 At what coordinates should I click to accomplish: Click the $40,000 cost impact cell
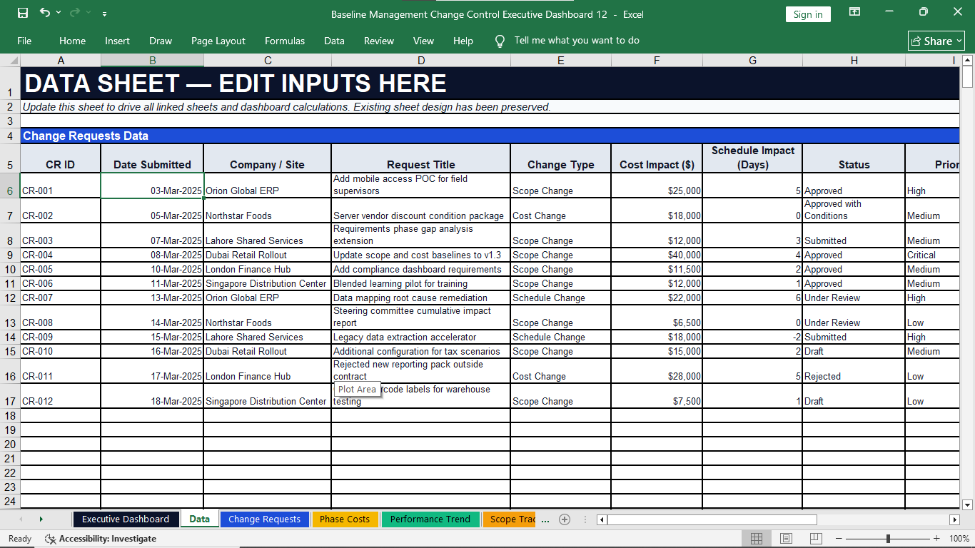click(x=657, y=255)
